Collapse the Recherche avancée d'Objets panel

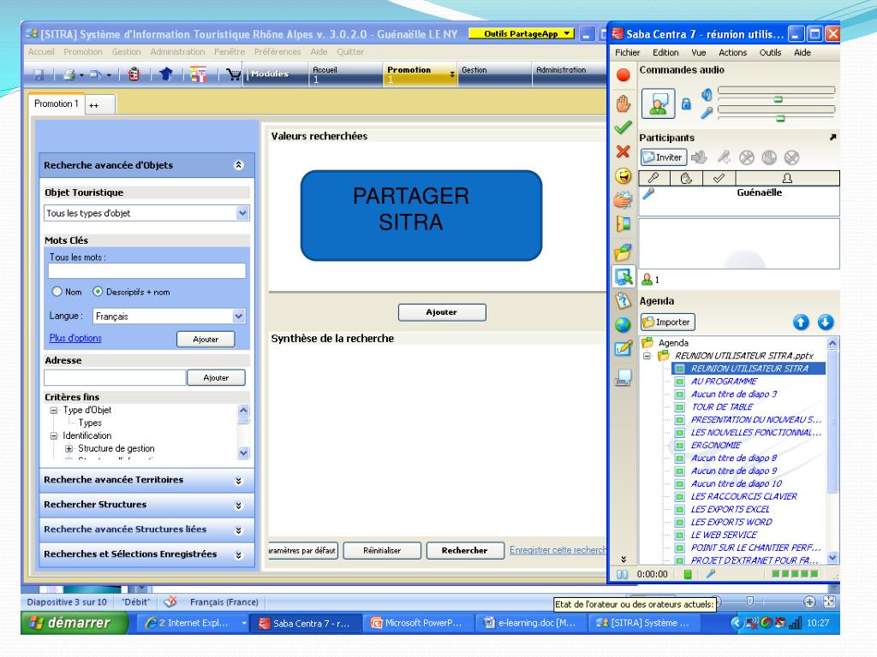tap(239, 165)
